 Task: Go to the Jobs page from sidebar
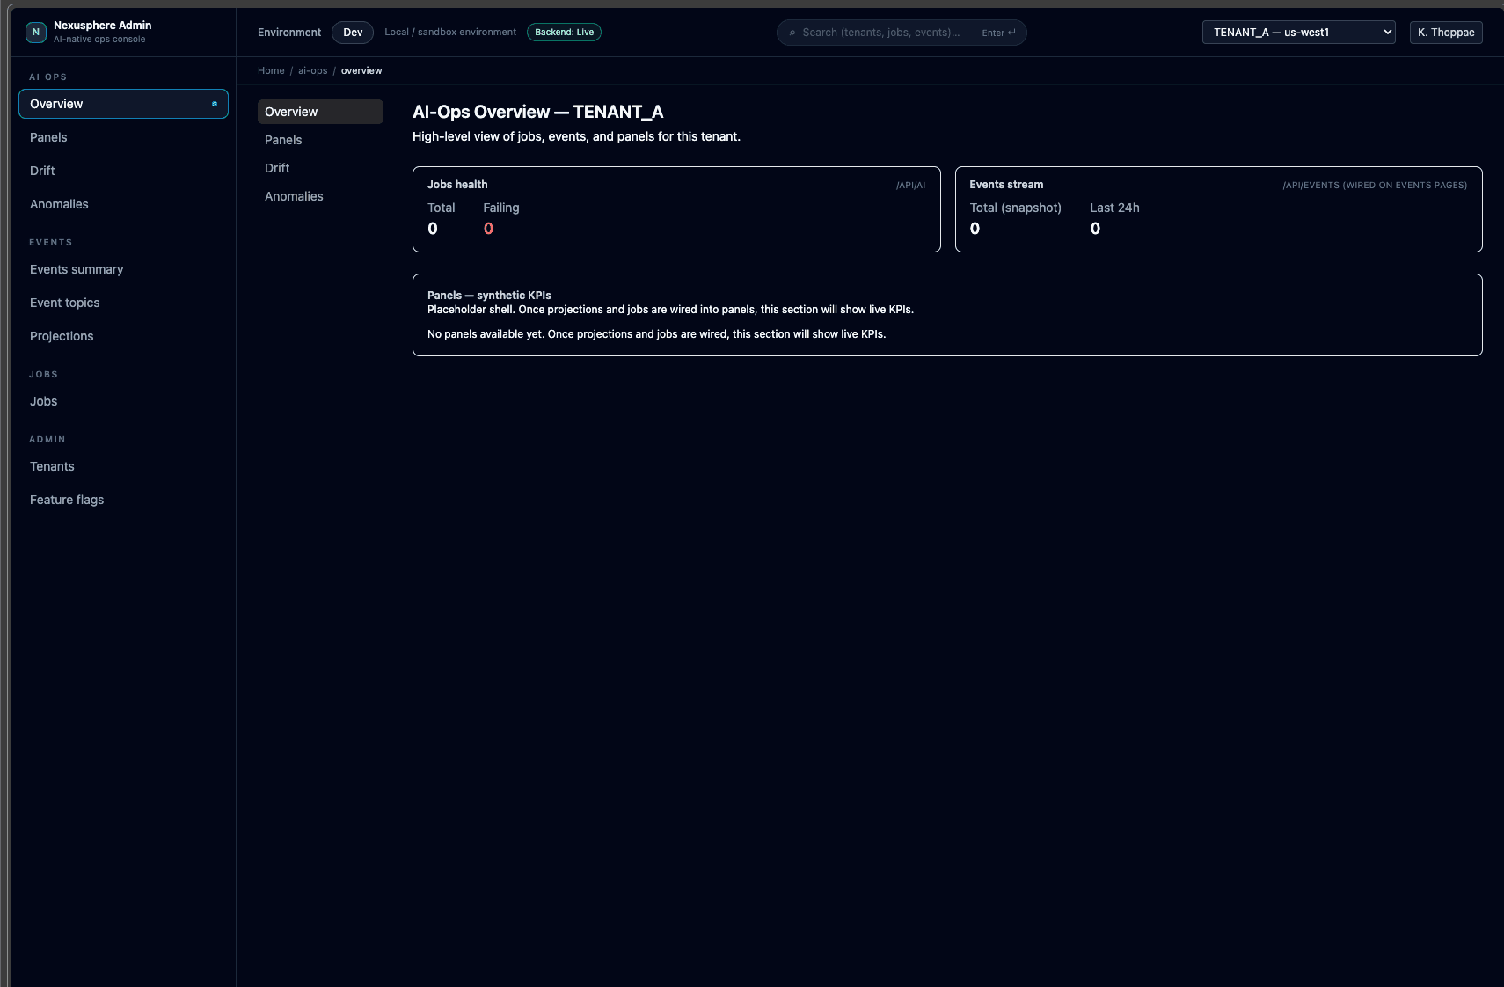tap(43, 401)
